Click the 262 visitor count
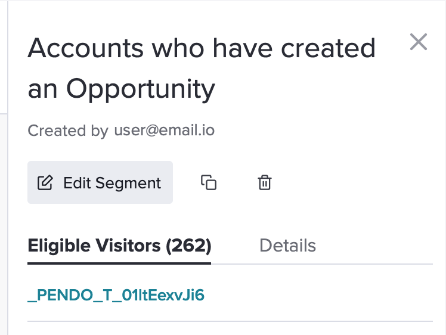The image size is (446, 335). click(188, 246)
